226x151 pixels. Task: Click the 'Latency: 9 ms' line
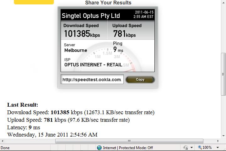coord(24,127)
